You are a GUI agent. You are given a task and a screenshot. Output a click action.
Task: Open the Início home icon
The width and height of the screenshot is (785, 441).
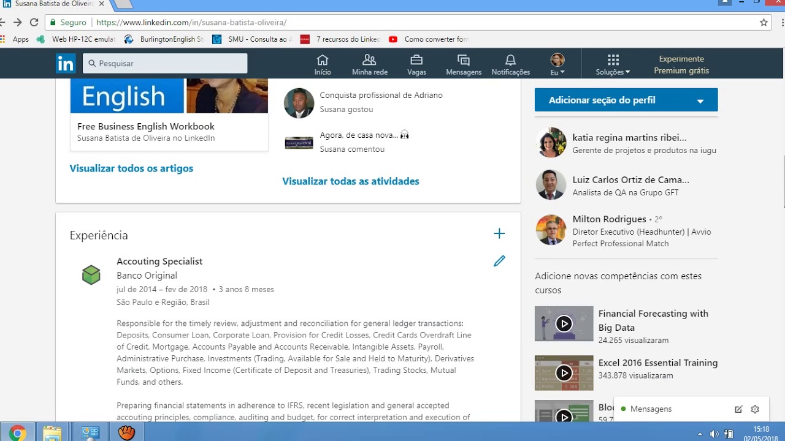tap(323, 64)
